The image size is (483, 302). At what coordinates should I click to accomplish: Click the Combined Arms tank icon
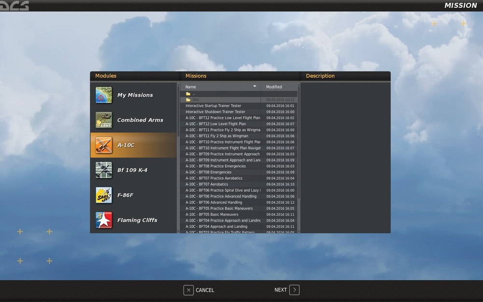(104, 120)
